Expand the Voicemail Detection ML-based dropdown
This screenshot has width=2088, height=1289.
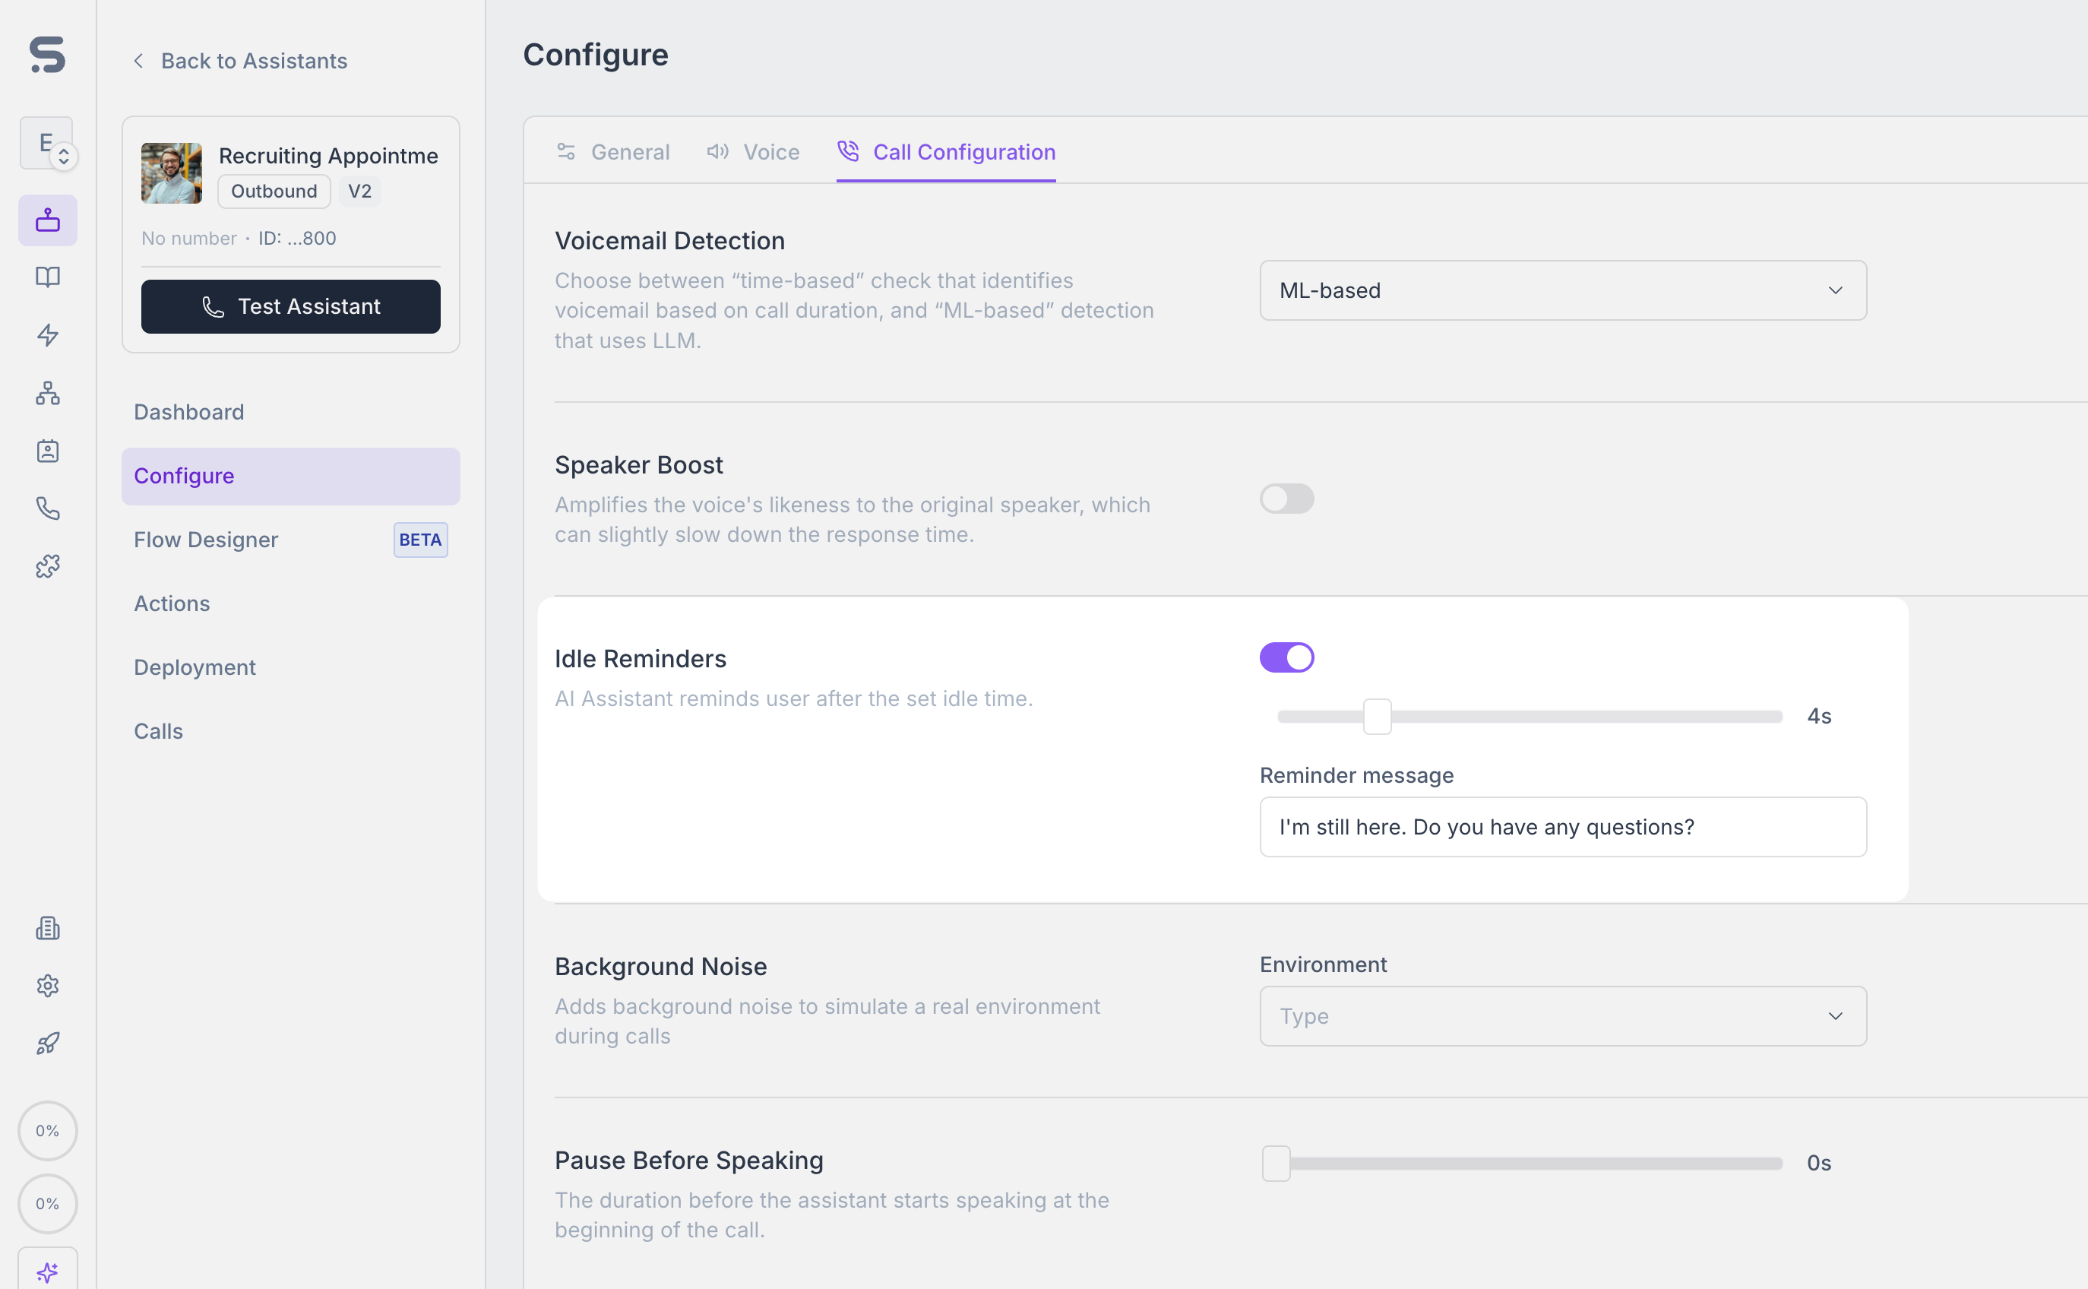(1563, 290)
